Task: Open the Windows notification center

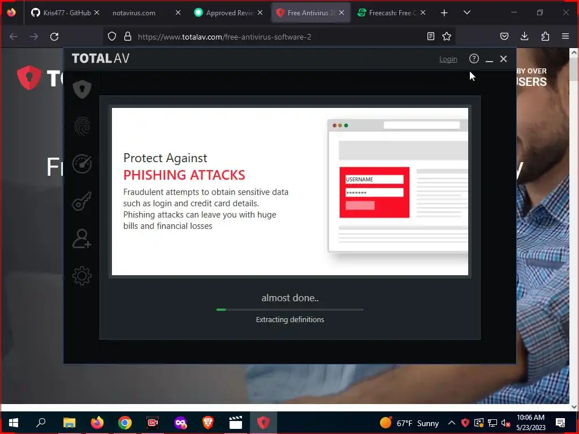Action: (560, 423)
